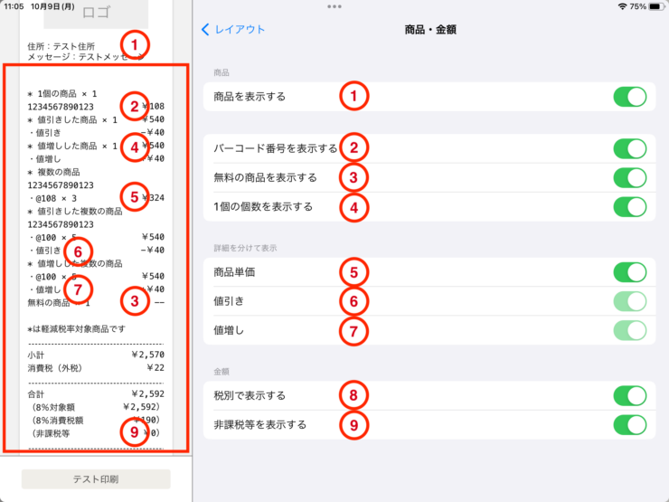Click the 消費税（外税） line in preview
This screenshot has height=502, width=669.
coord(96,368)
